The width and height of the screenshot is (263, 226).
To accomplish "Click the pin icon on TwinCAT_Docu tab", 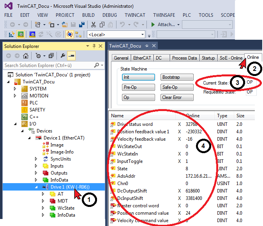I will coord(147,46).
